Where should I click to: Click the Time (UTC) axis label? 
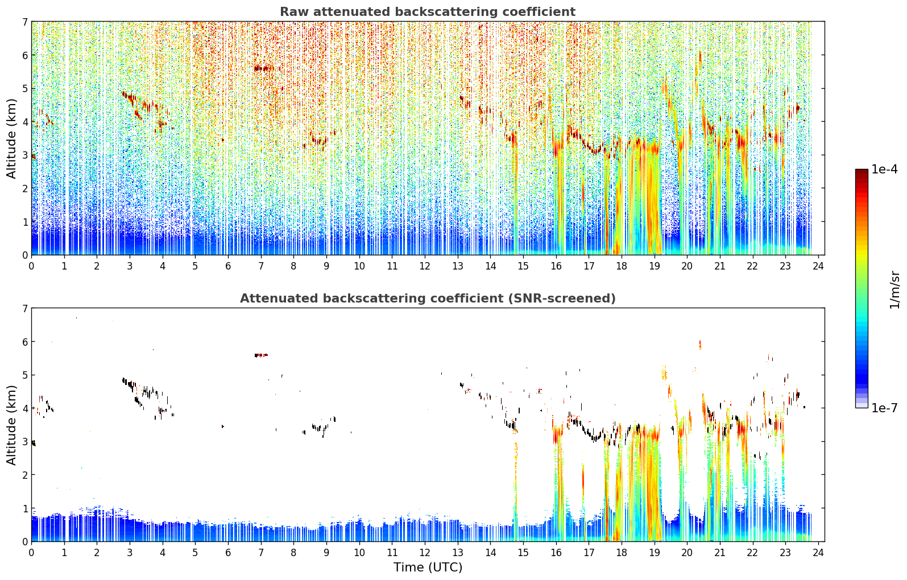[x=428, y=567]
